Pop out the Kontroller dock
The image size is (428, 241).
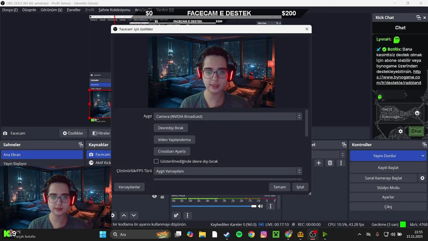coord(425,145)
